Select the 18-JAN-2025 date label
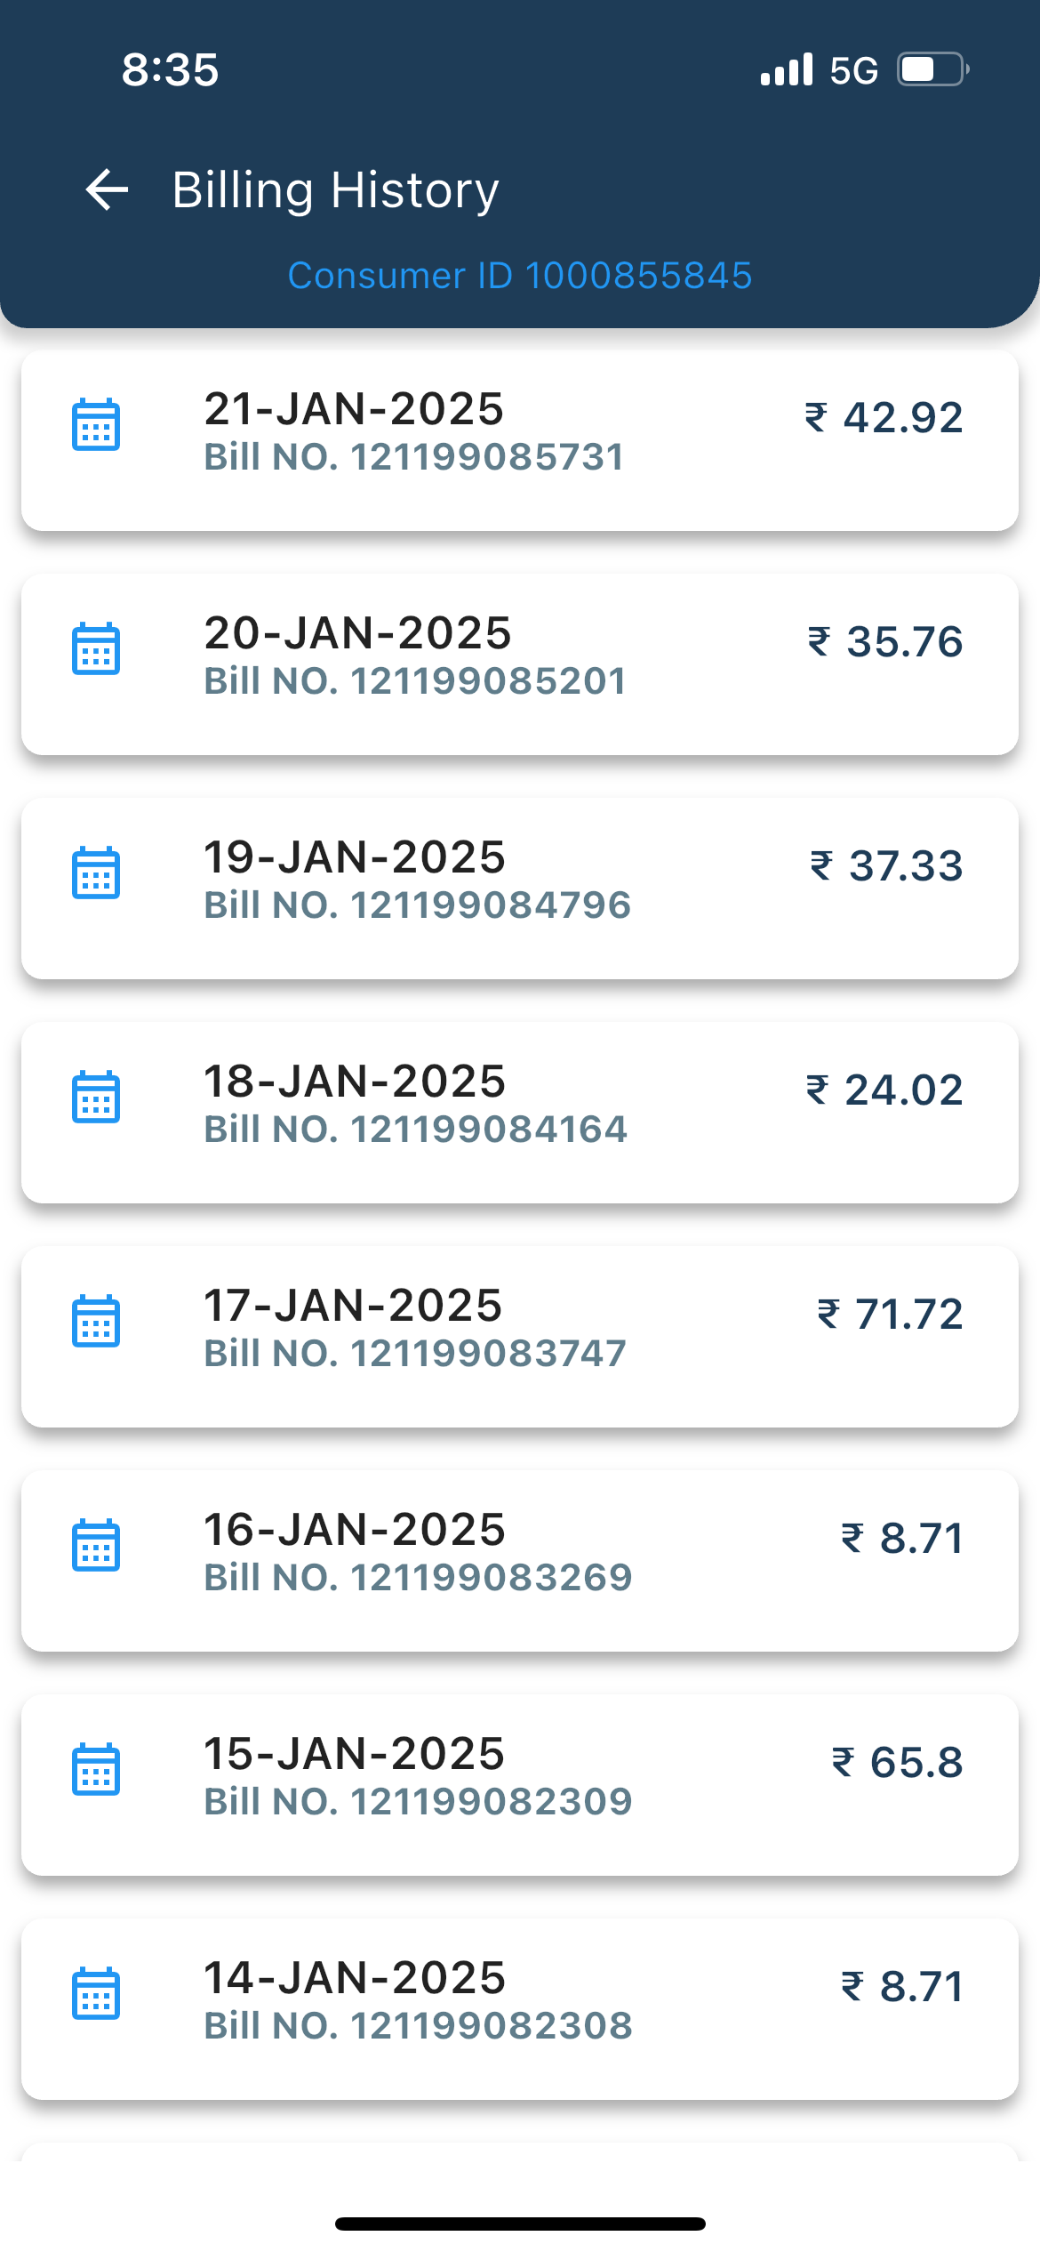 point(355,1082)
